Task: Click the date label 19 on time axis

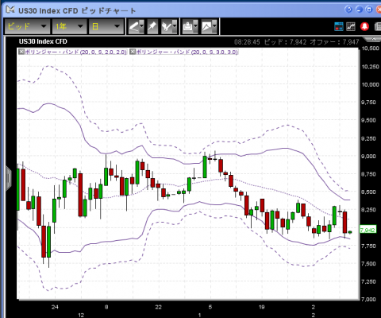Action: click(261, 307)
